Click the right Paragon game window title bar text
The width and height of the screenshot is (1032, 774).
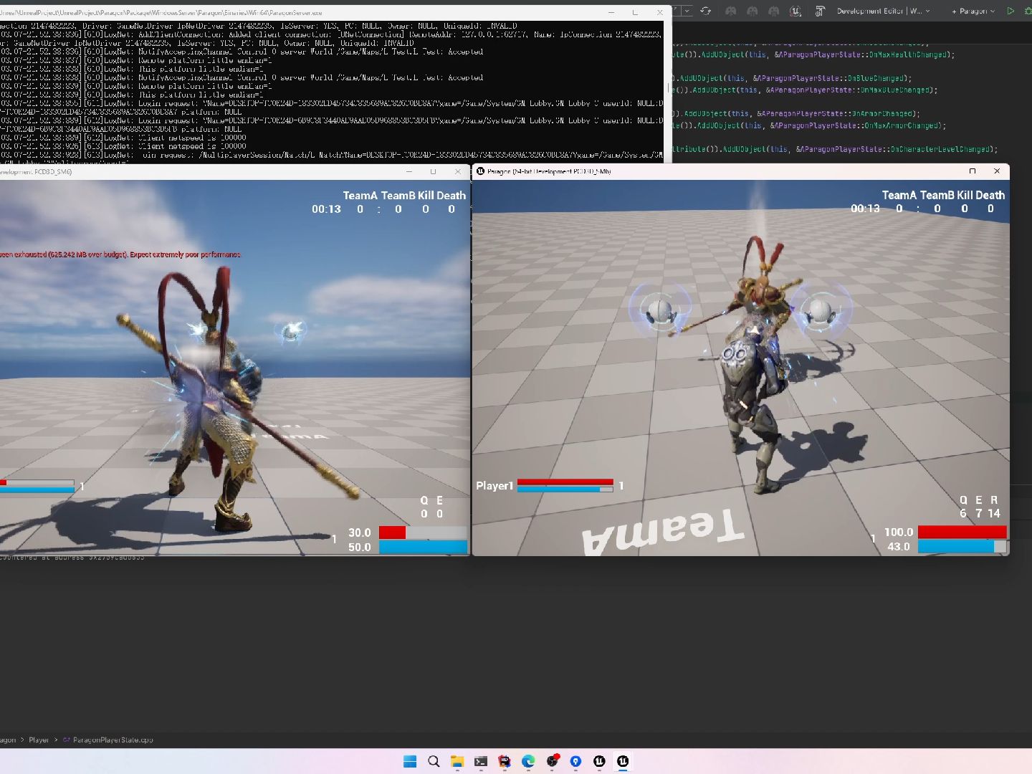[549, 171]
